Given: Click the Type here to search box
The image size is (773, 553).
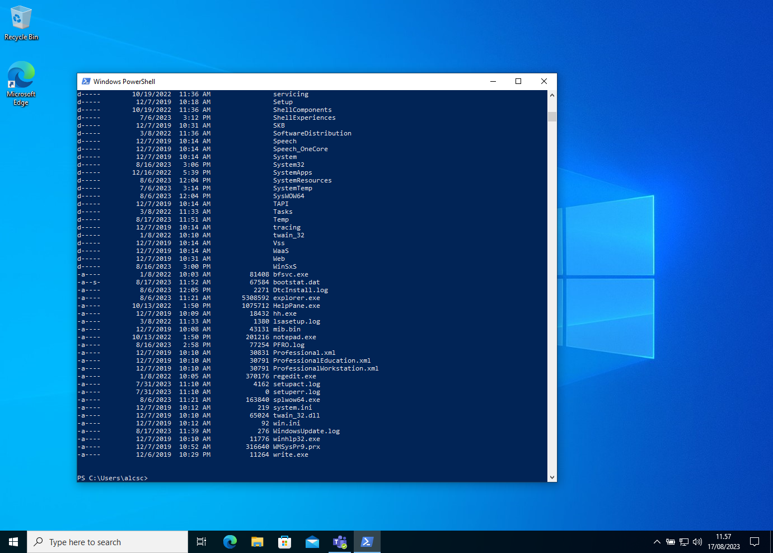Looking at the screenshot, I should coord(106,541).
